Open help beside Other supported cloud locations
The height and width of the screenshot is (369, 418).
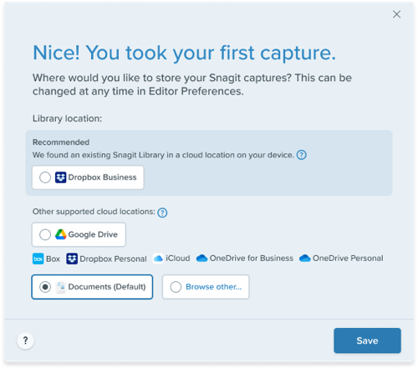coord(162,213)
